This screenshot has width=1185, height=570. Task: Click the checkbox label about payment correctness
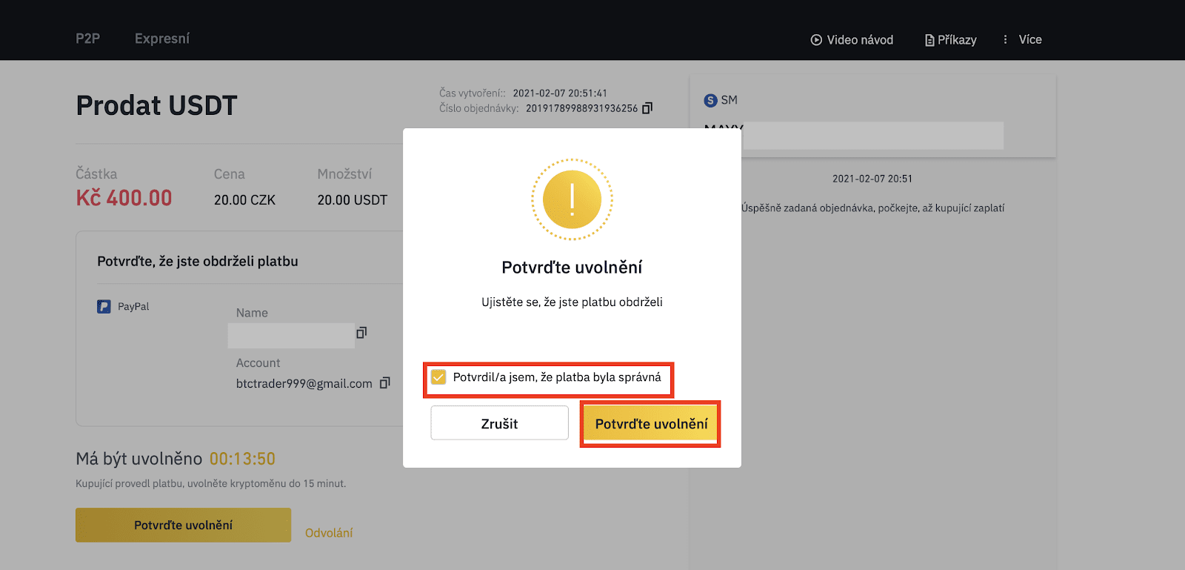pos(557,377)
